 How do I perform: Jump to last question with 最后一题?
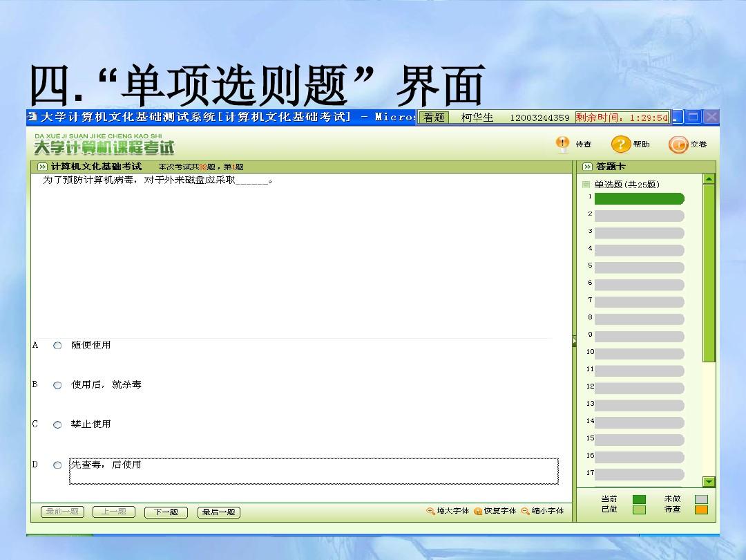219,512
